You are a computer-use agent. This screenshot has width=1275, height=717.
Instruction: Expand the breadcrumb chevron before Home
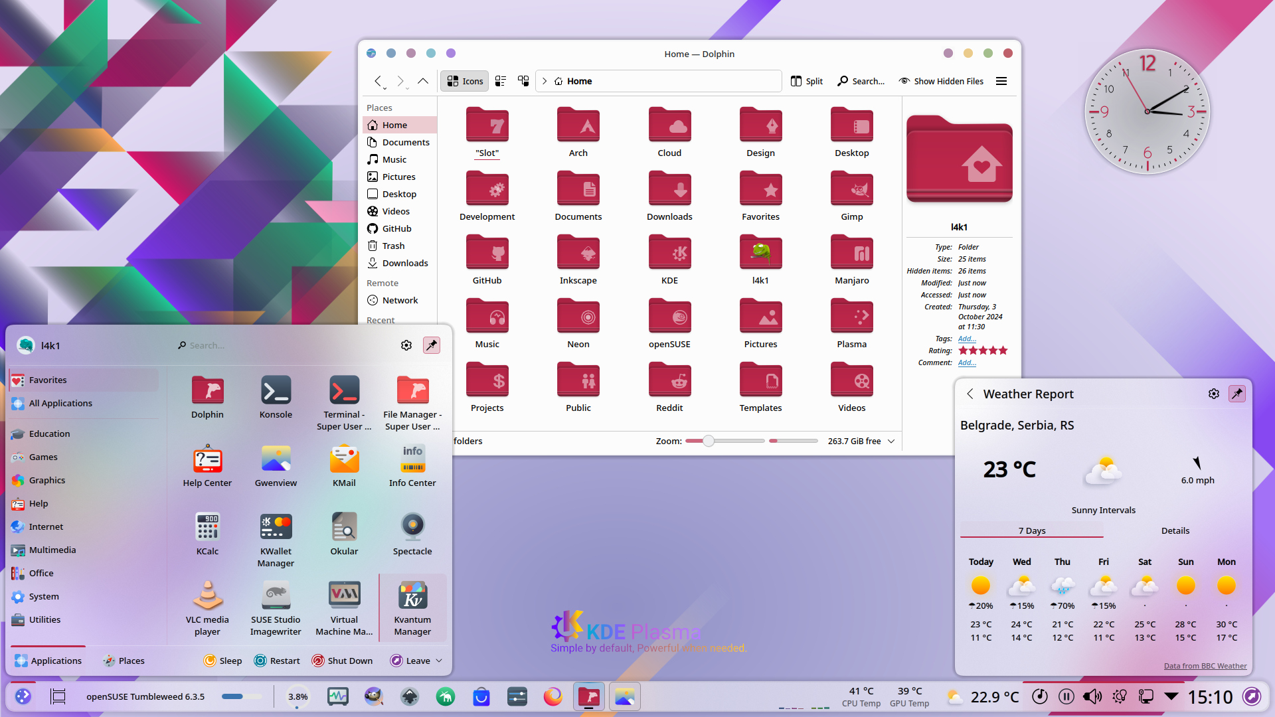[x=545, y=81]
